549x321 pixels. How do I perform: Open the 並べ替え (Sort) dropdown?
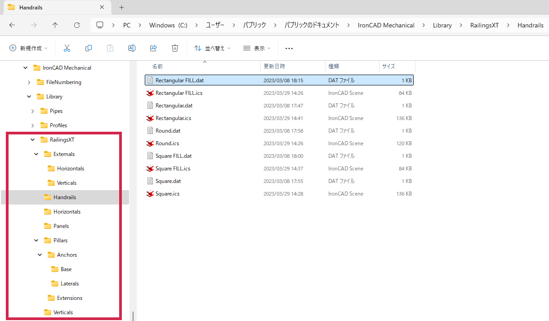[212, 48]
